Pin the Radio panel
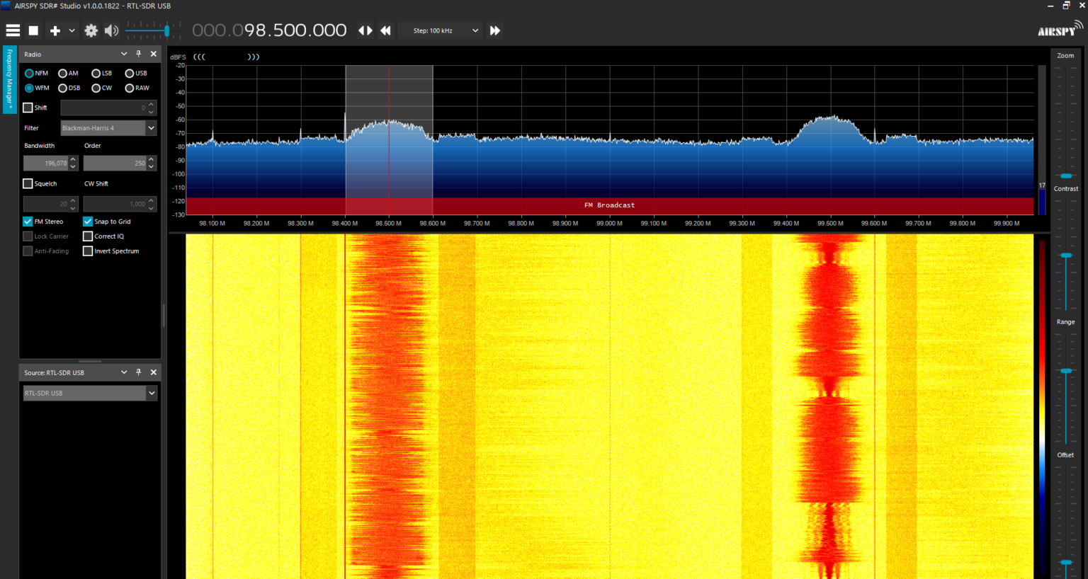The height and width of the screenshot is (579, 1088). [139, 54]
